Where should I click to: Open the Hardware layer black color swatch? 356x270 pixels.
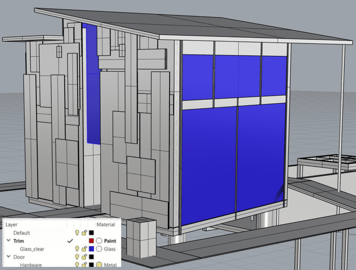[x=91, y=265]
